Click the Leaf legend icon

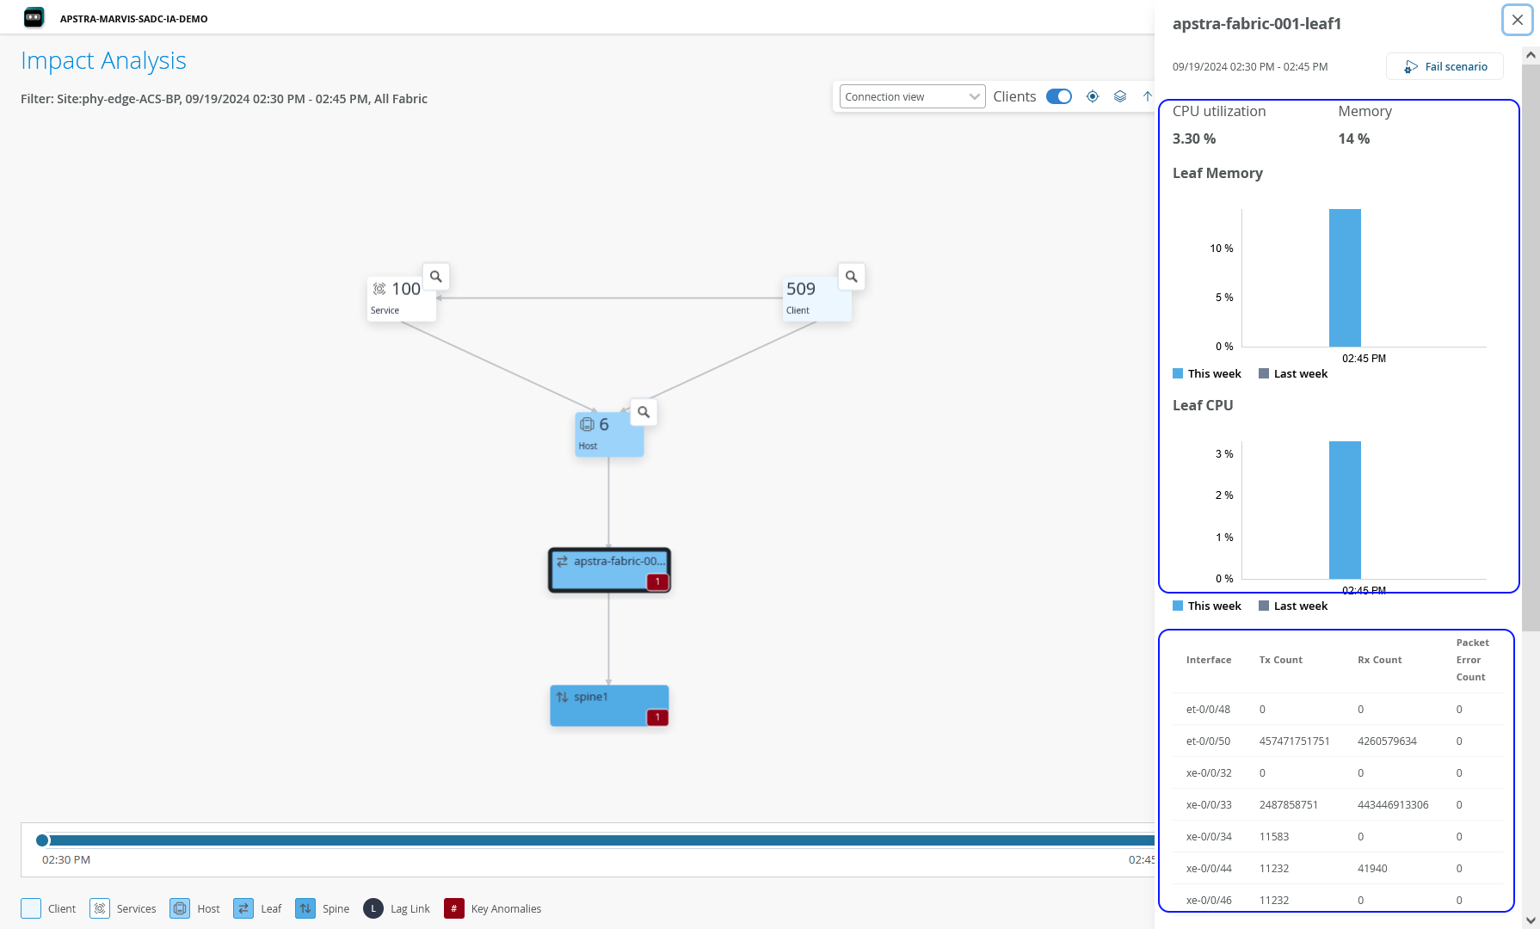[x=243, y=908]
